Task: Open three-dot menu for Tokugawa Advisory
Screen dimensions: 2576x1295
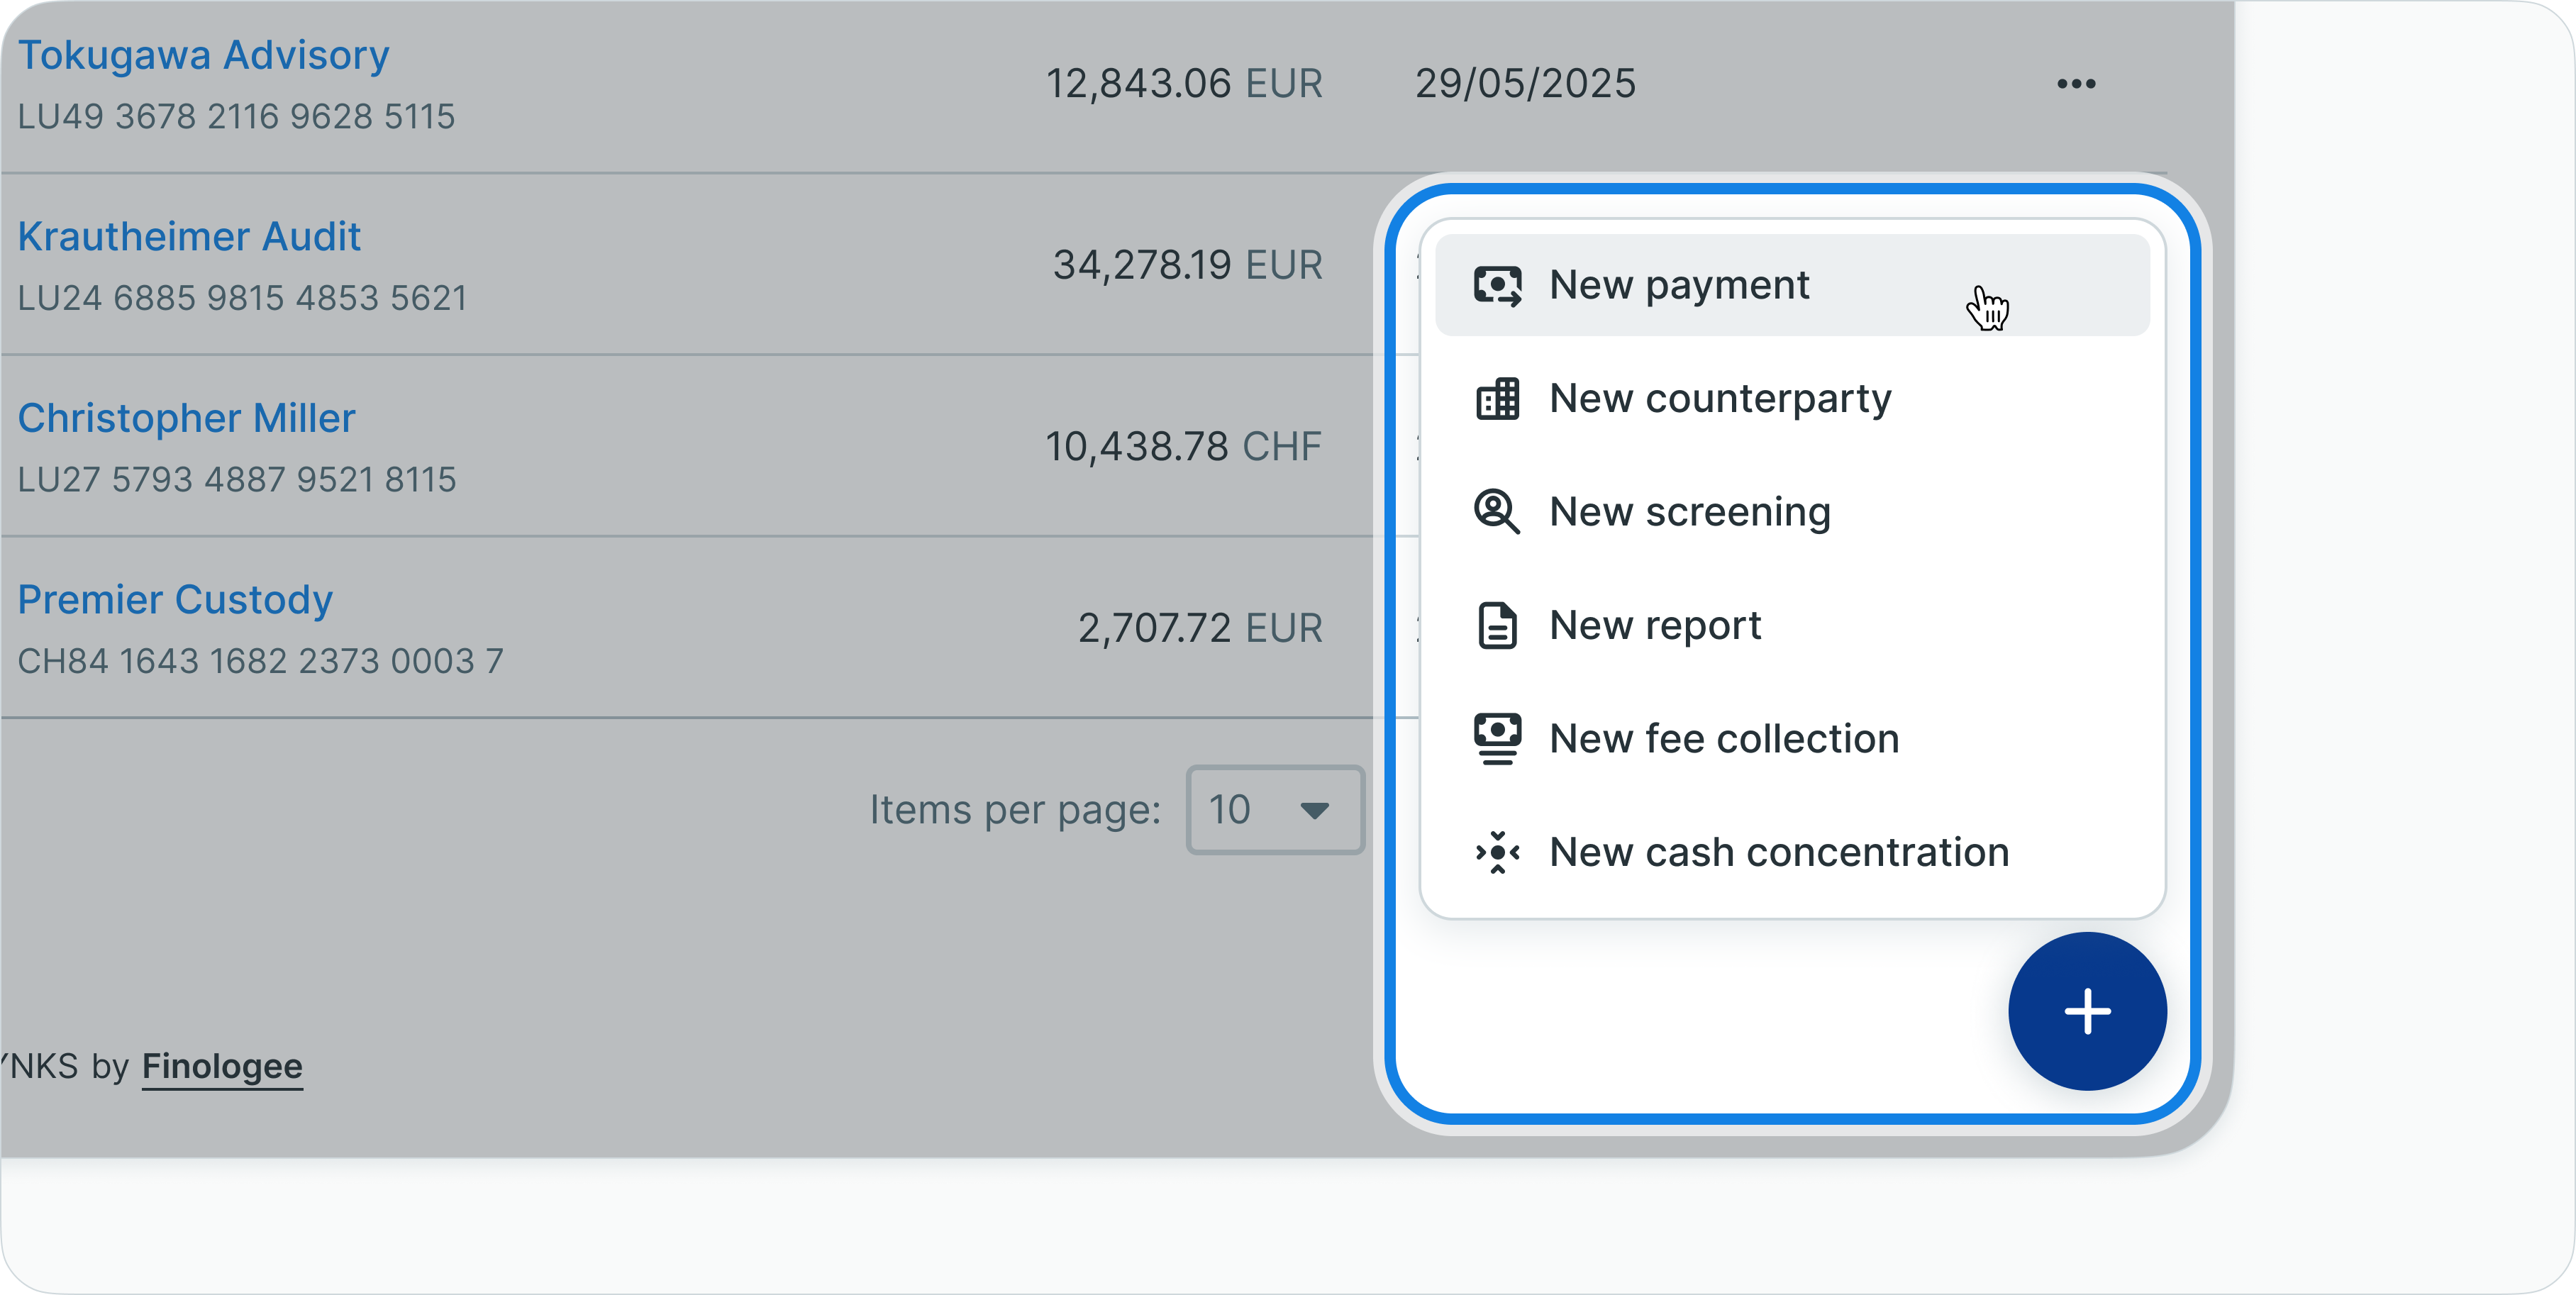Action: tap(2076, 84)
